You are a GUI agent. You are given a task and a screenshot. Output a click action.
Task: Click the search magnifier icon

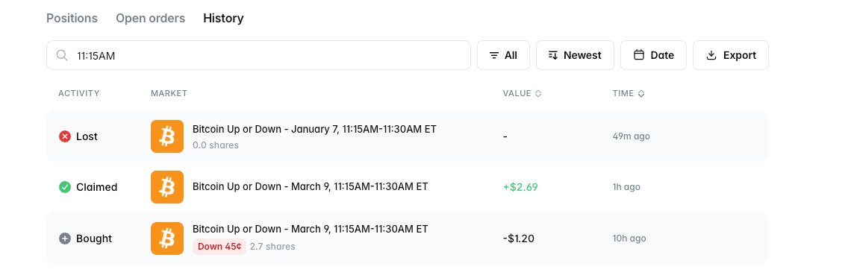click(x=62, y=55)
